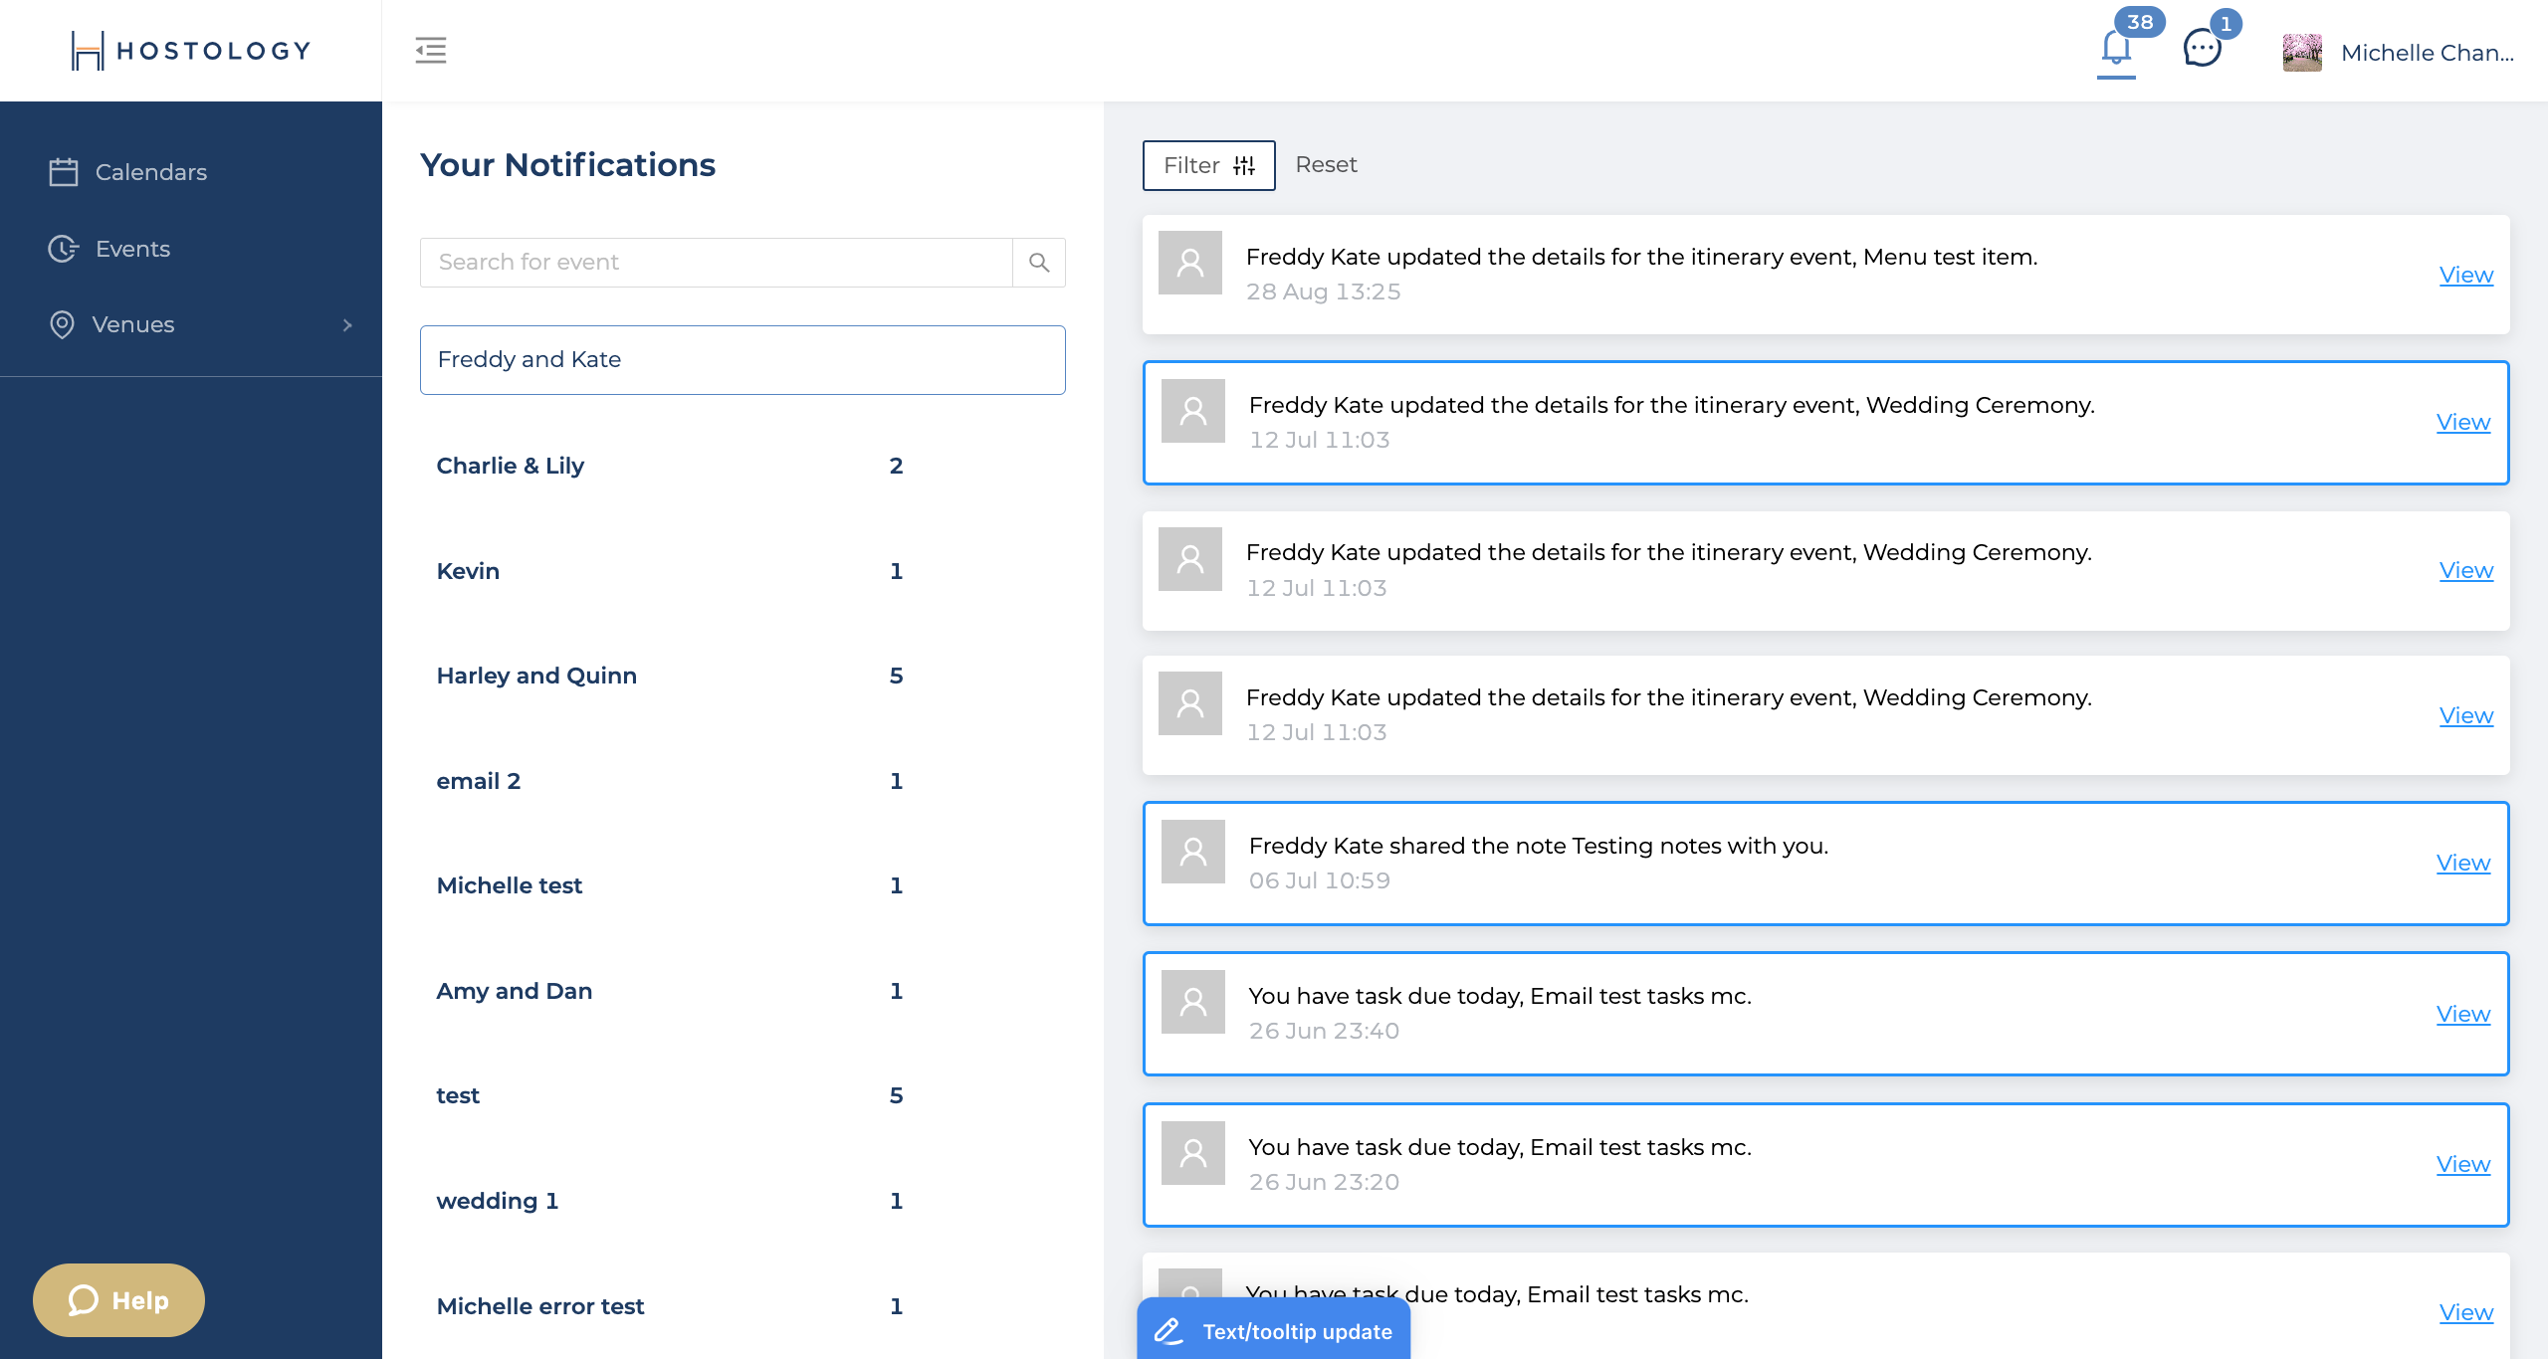Click the Venues location pin icon

(x=62, y=324)
